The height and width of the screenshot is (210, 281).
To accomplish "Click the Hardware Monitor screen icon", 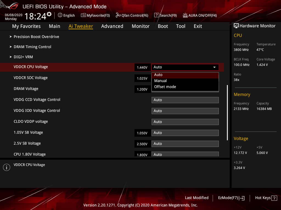I will click(236, 26).
